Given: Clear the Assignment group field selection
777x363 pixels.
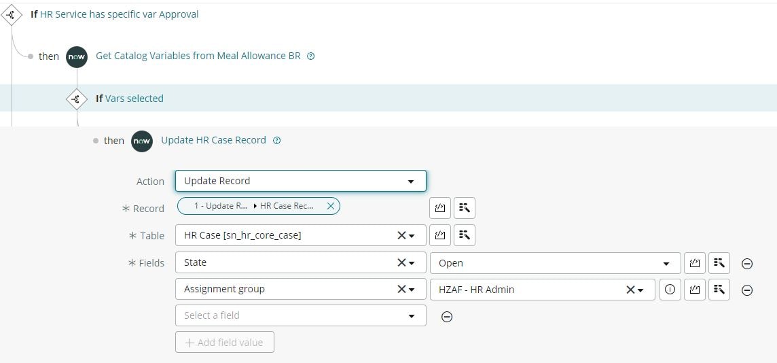Looking at the screenshot, I should 401,290.
